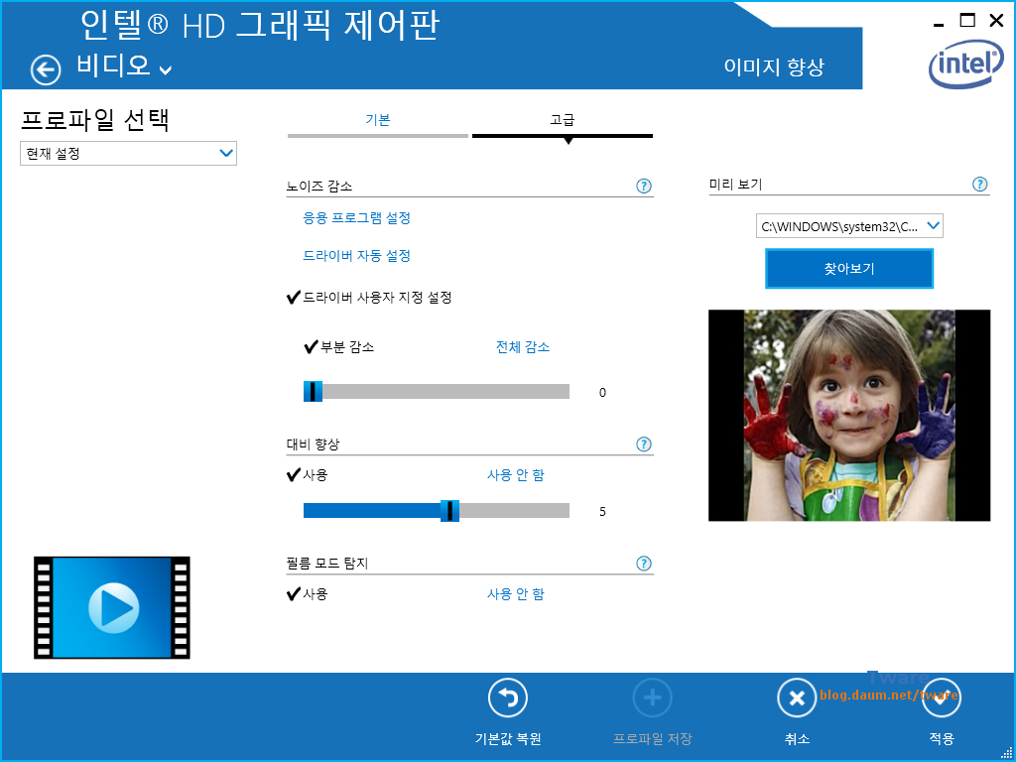This screenshot has height=762, width=1016.
Task: Click the 찾아보기 browse button
Action: pos(849,269)
